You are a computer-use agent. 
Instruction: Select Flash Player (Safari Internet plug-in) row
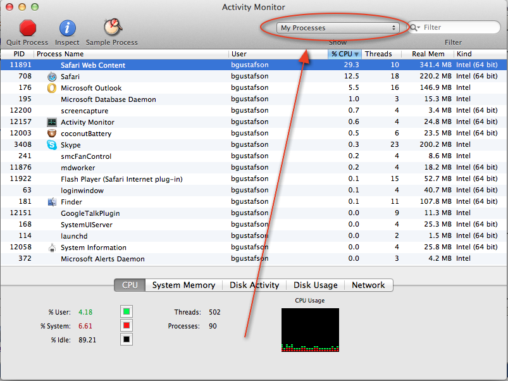[x=254, y=179]
